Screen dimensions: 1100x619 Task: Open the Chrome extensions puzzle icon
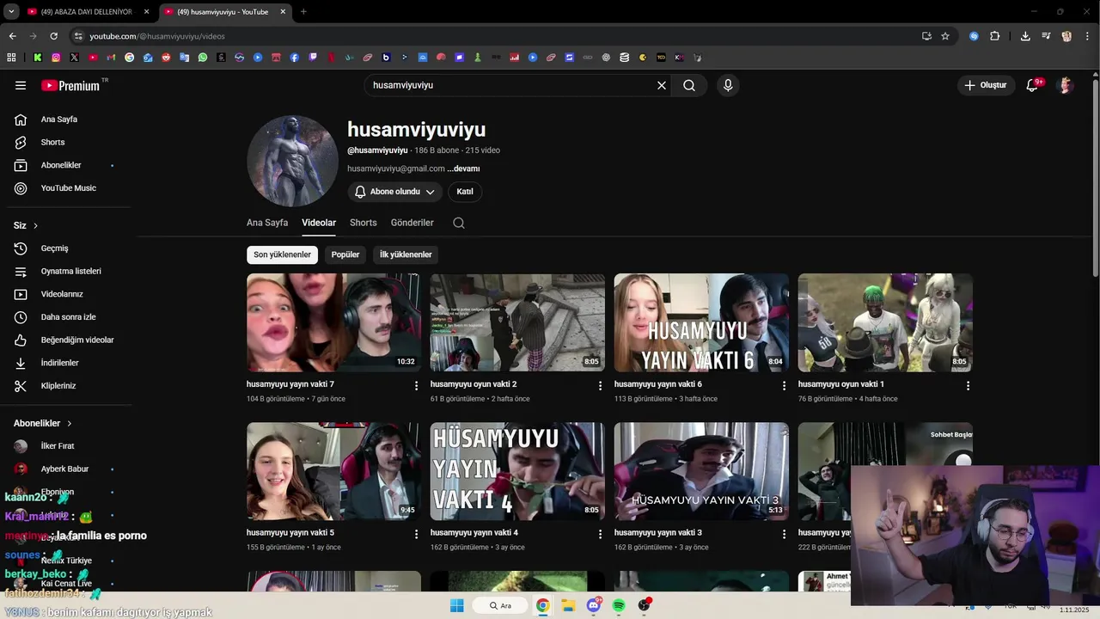(995, 36)
